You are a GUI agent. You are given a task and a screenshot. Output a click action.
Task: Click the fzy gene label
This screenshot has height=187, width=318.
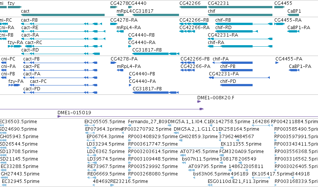tap(11, 3)
